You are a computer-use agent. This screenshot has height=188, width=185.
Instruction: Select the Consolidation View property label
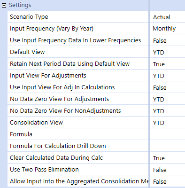(x=36, y=122)
